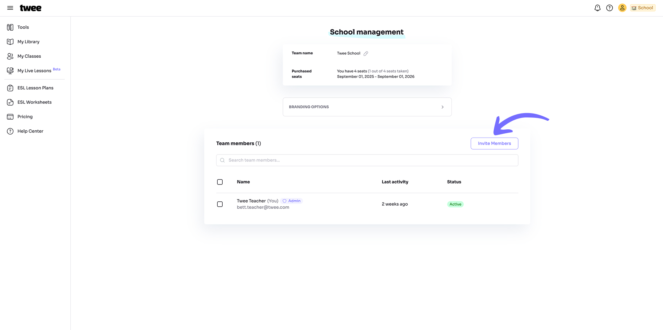Expand the Branding Options section

367,107
